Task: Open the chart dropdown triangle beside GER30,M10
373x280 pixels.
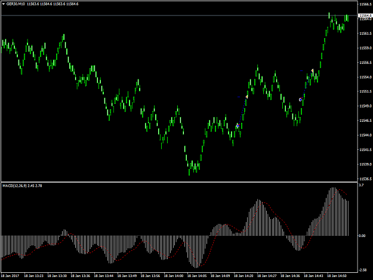Action: pyautogui.click(x=4, y=4)
